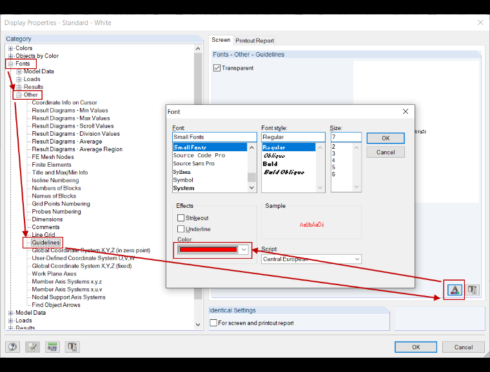Open the Script dropdown
Screen dimensions: 490x372
(x=357, y=259)
